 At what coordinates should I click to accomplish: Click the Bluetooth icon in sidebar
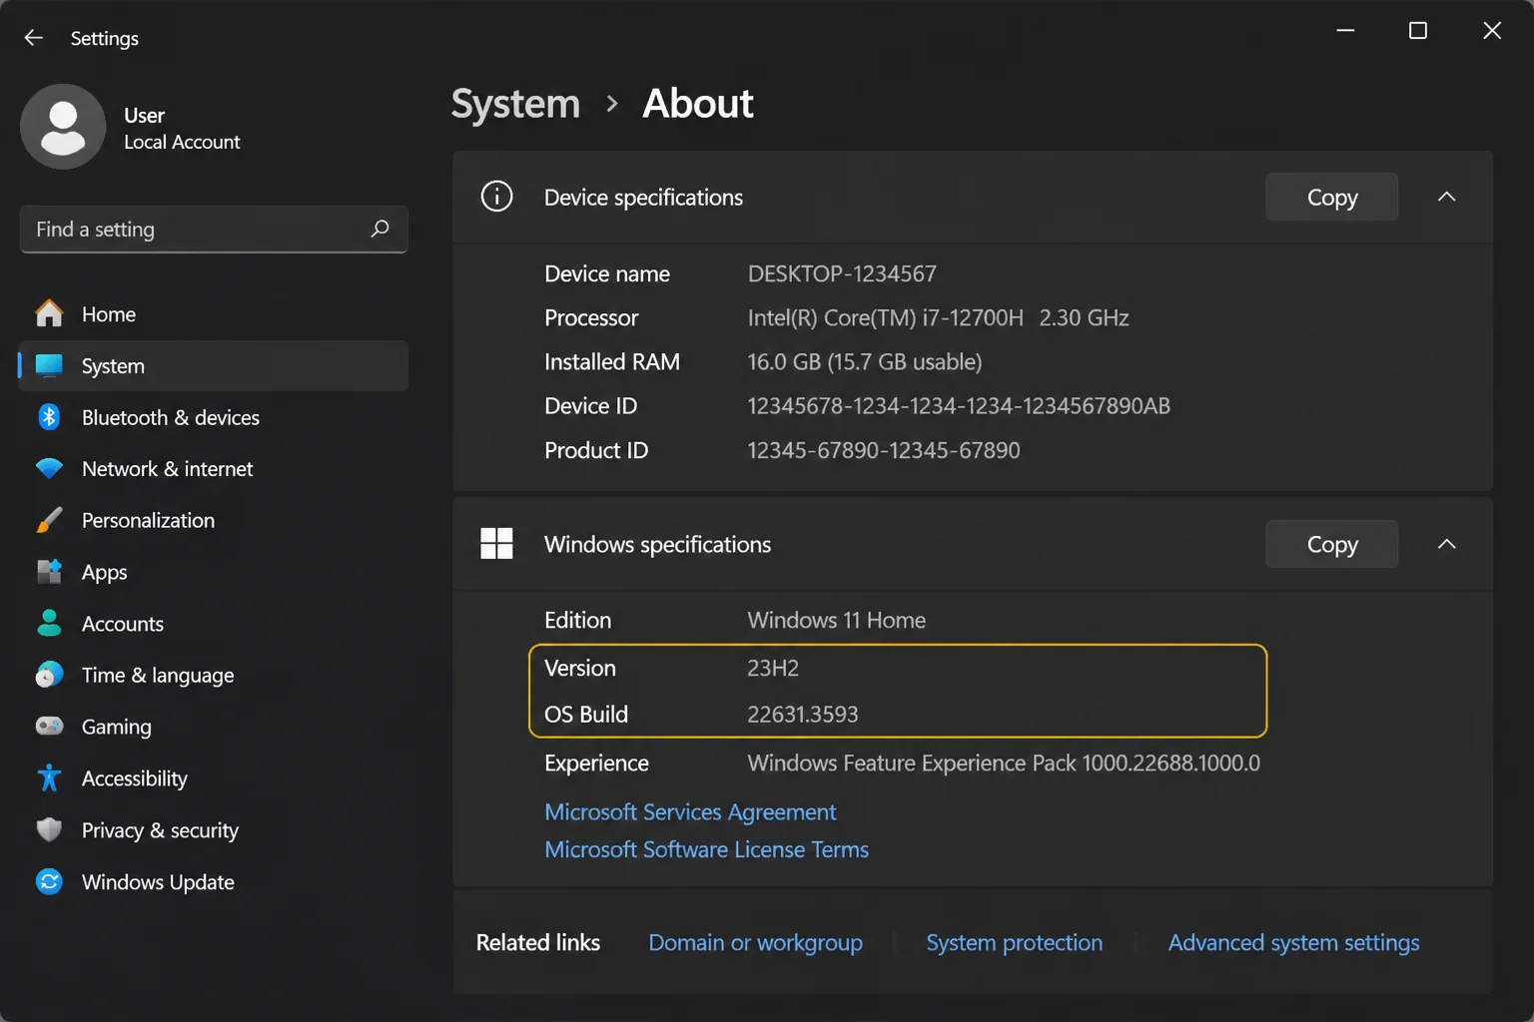point(49,417)
